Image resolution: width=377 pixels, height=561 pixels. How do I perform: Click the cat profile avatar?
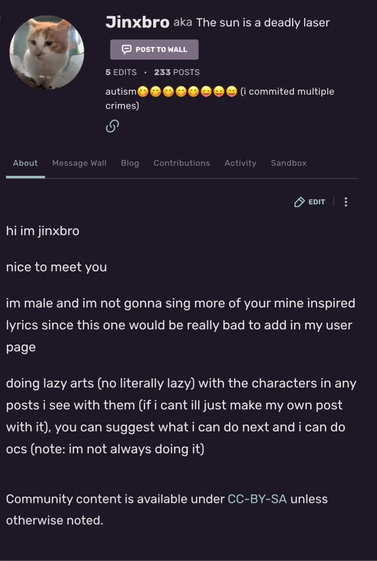pos(47,52)
